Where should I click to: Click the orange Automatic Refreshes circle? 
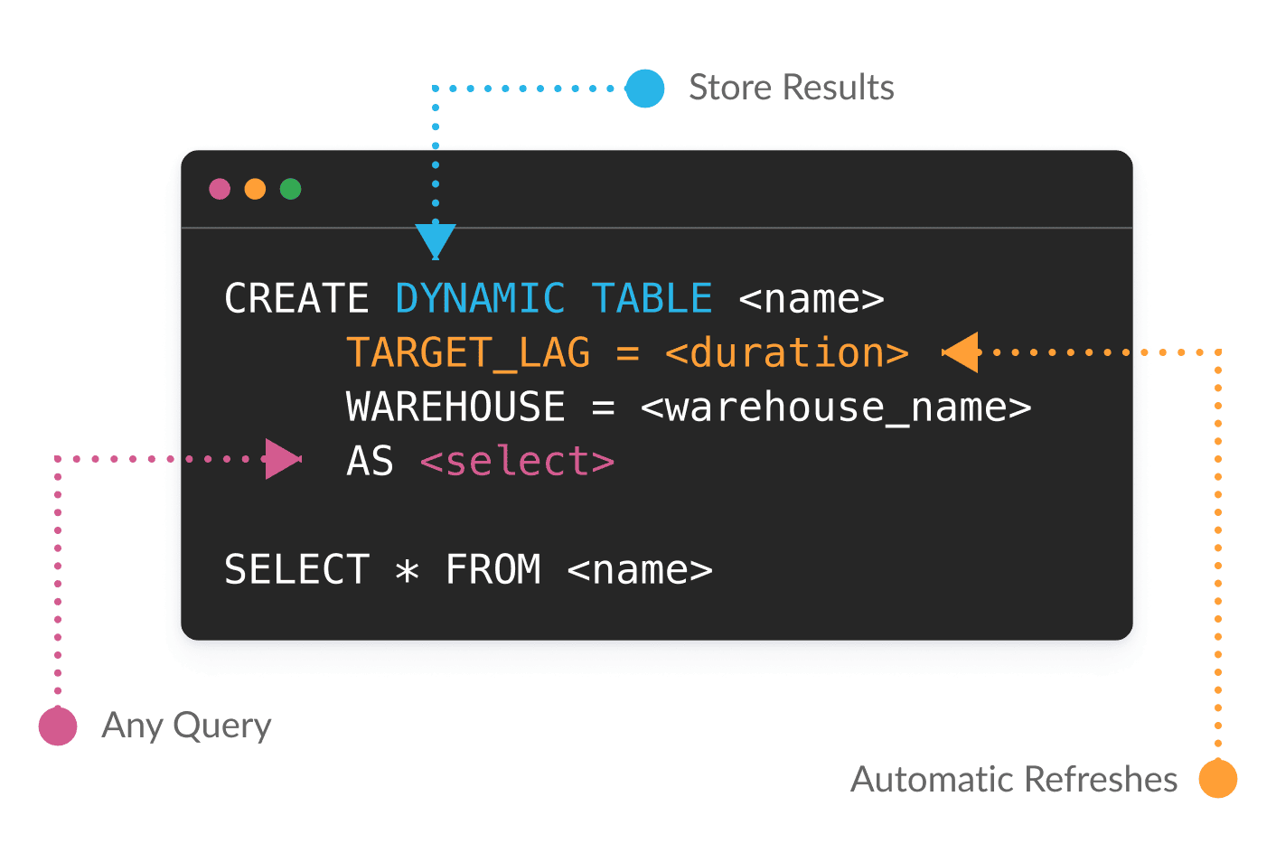coord(1218,779)
